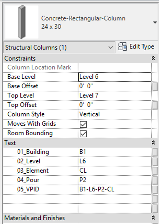Click the small button beside 02_Level
This screenshot has height=224, width=159.
point(155,161)
